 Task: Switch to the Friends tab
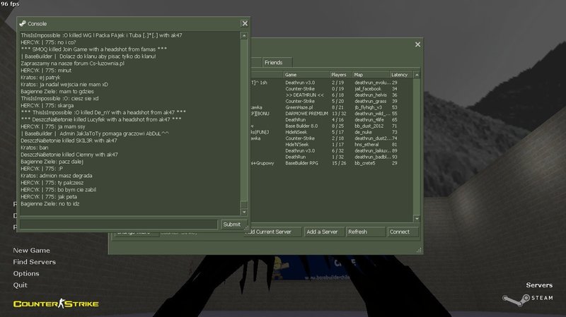pyautogui.click(x=273, y=63)
